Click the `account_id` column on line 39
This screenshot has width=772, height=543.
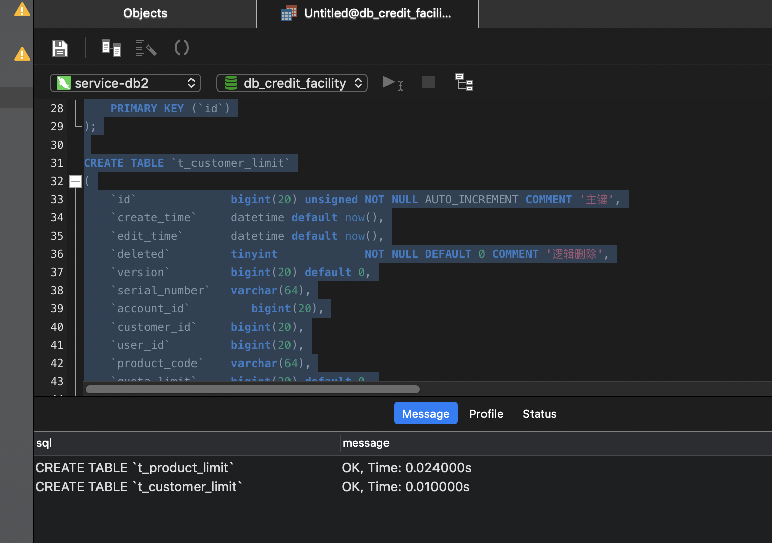[150, 308]
